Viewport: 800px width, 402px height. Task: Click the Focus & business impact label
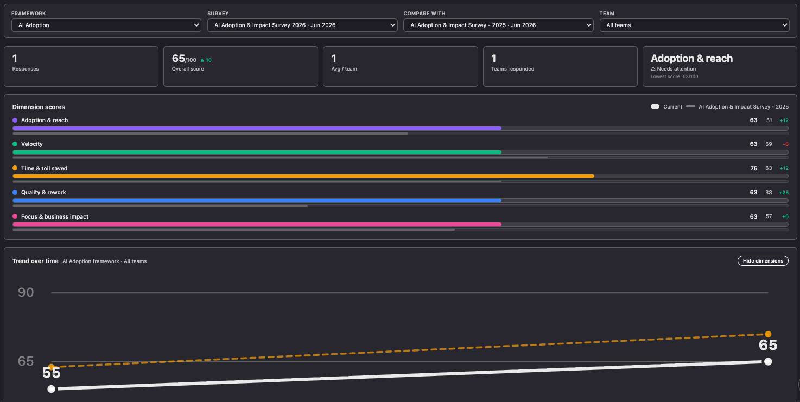[55, 216]
